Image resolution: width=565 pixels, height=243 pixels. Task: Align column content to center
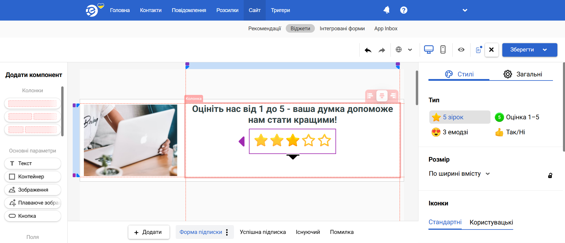tap(382, 95)
